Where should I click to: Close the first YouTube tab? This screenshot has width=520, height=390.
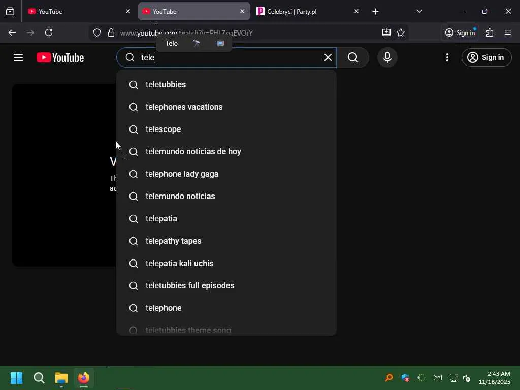click(127, 11)
